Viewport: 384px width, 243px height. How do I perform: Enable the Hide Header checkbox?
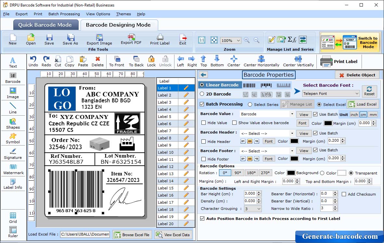pos(203,141)
